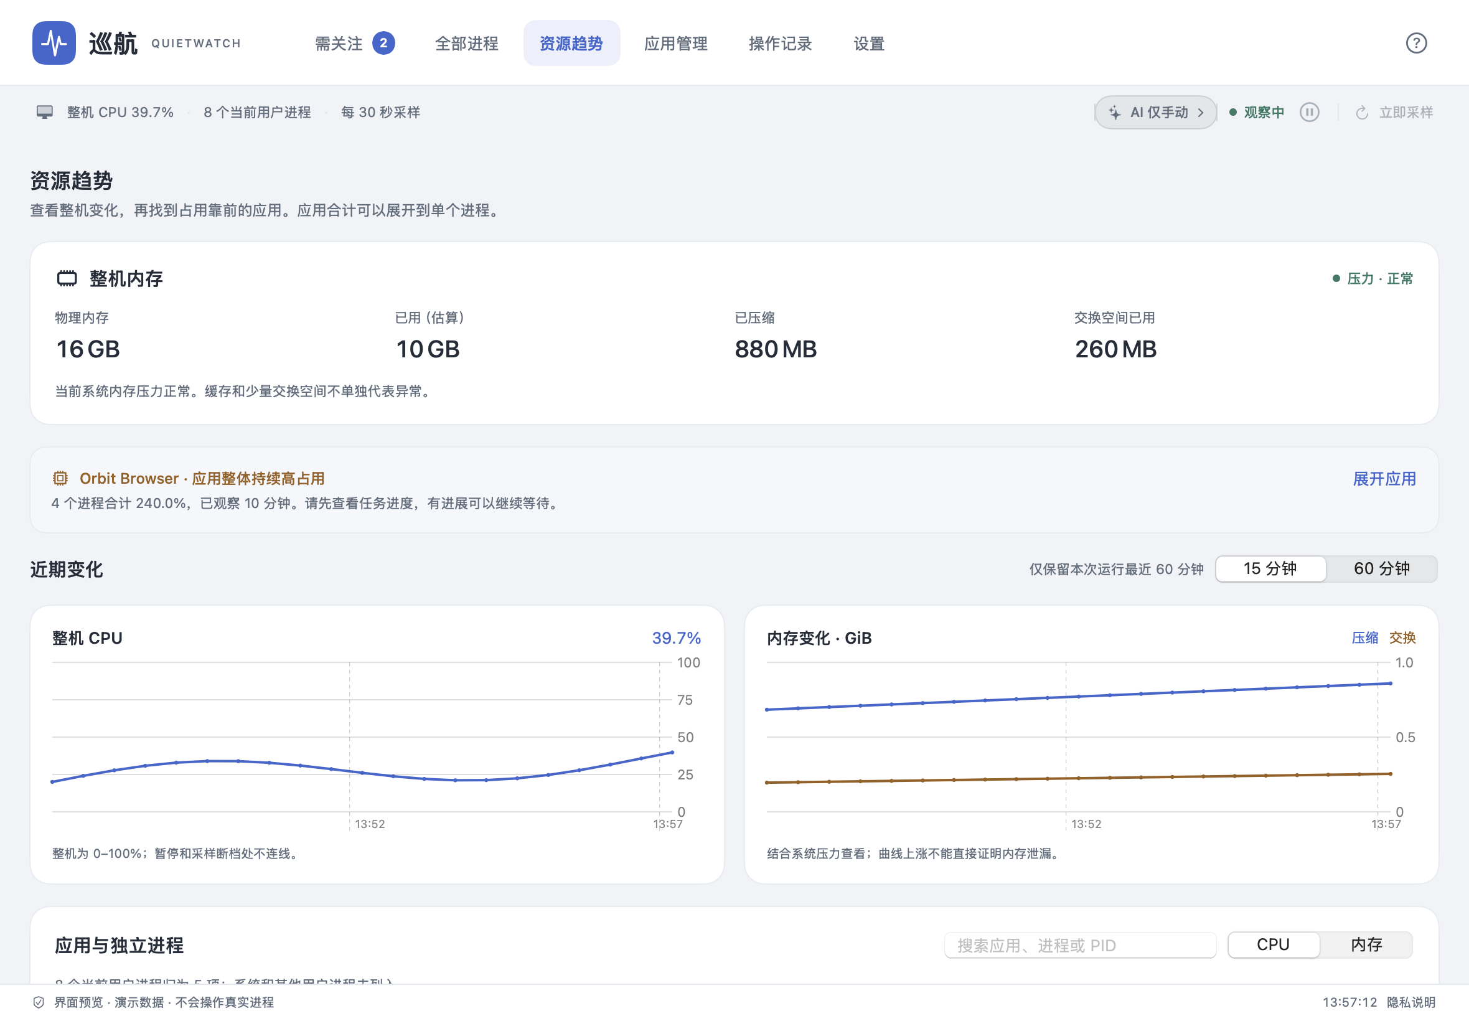Sort applications by 内存
The width and height of the screenshot is (1469, 1021).
pos(1366,944)
